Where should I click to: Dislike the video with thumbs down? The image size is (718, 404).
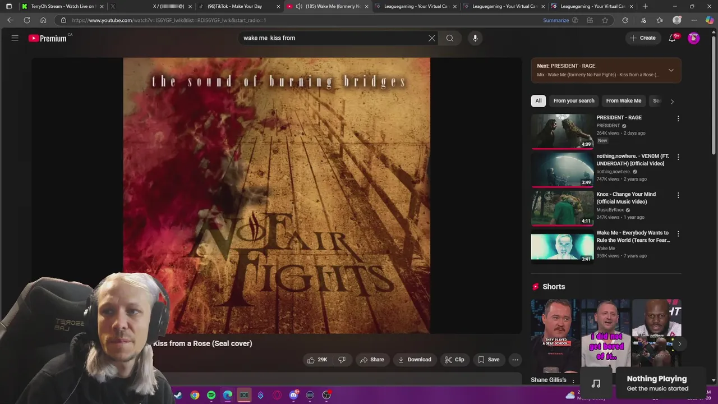click(342, 360)
